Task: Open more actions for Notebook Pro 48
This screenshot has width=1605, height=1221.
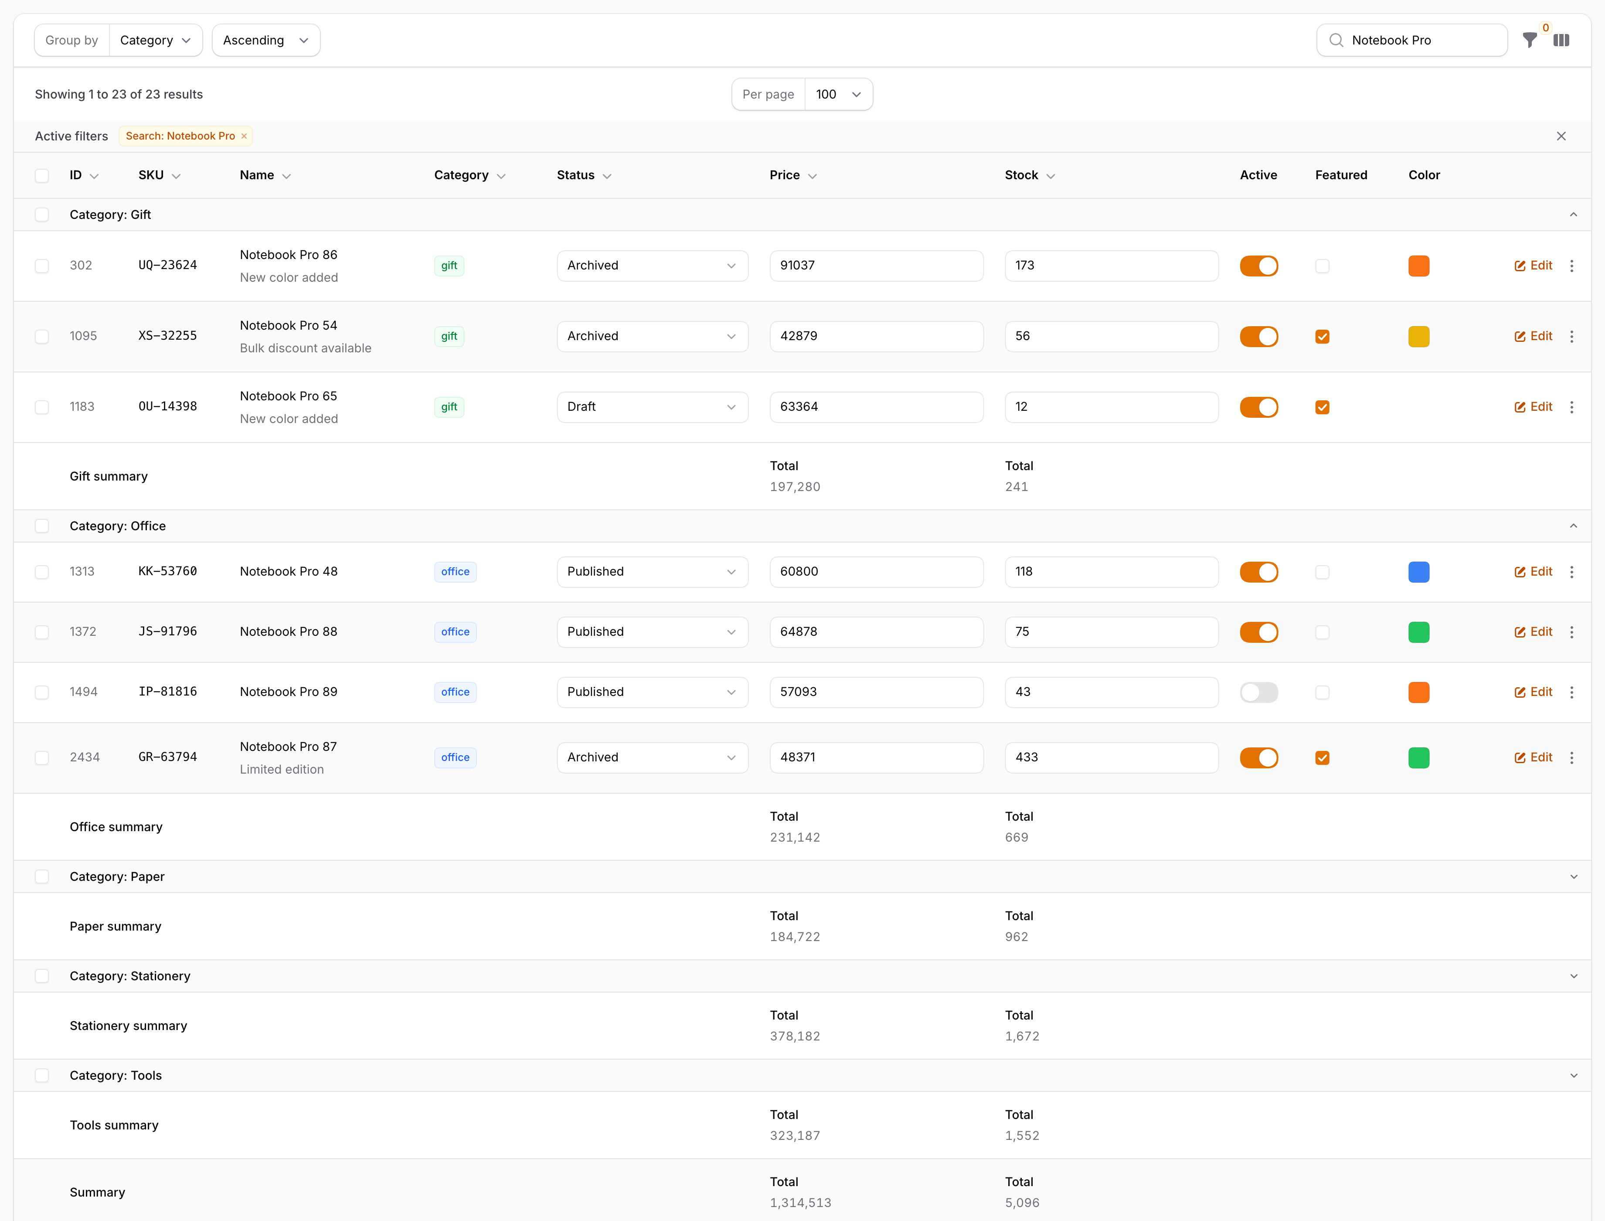Action: pos(1571,572)
